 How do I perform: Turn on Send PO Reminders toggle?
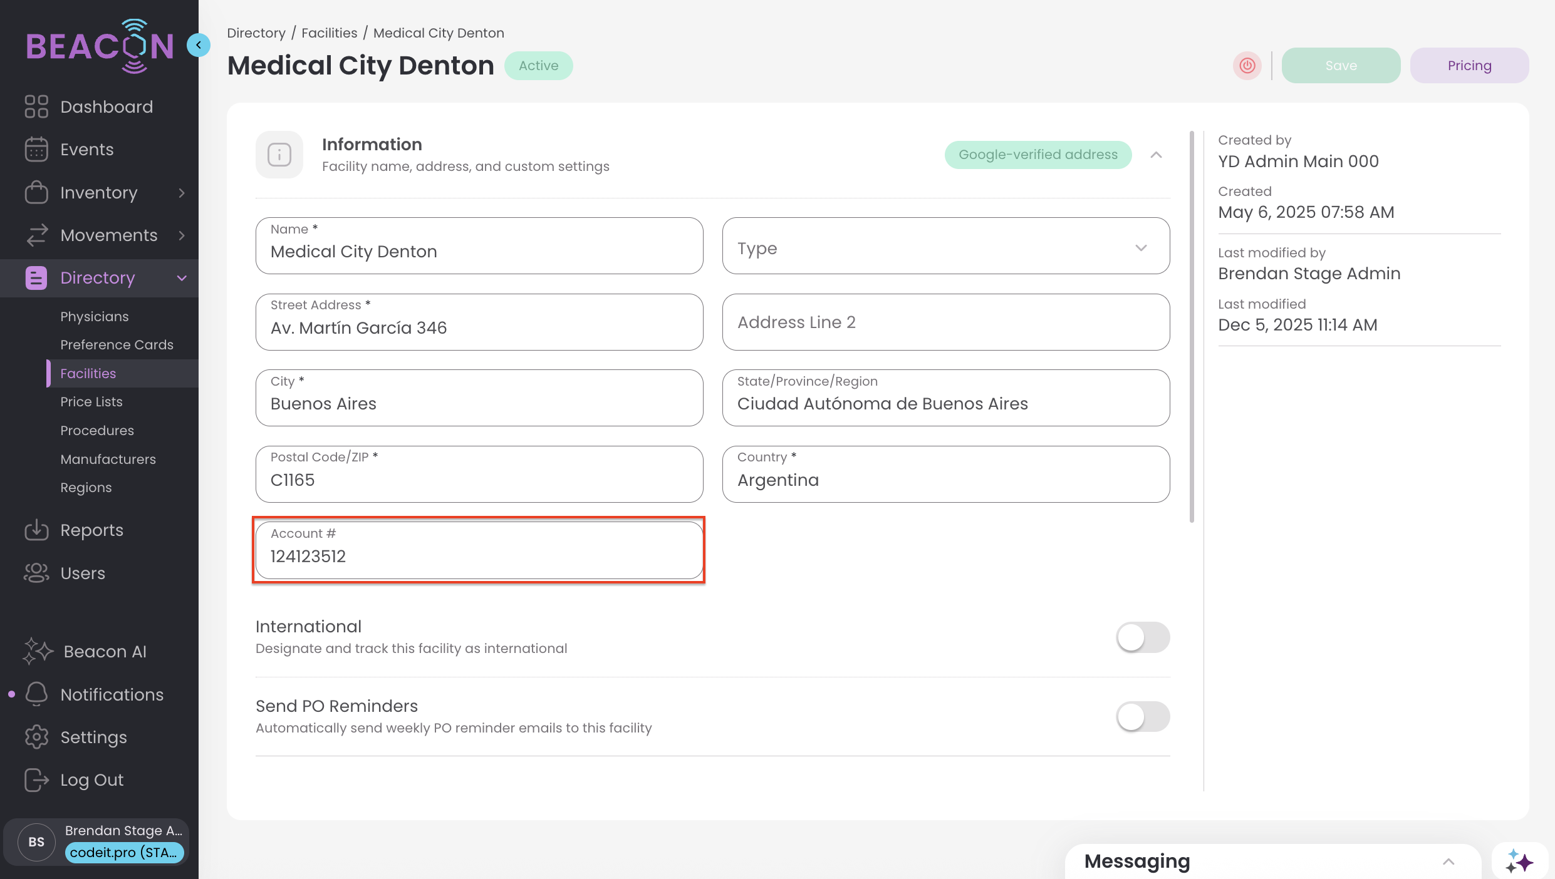click(1142, 717)
